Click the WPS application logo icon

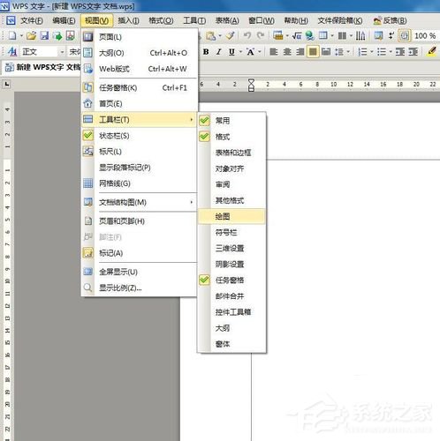click(4, 6)
